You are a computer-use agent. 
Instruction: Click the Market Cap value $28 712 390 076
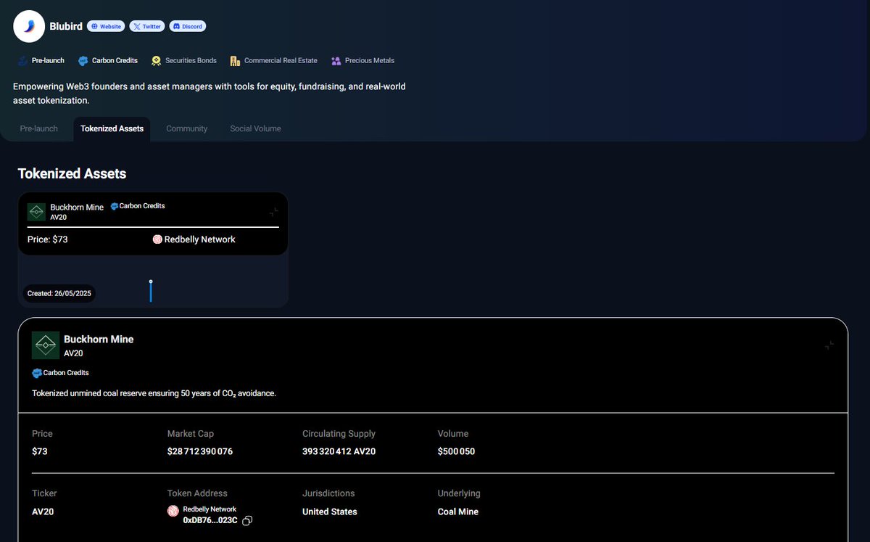(200, 451)
